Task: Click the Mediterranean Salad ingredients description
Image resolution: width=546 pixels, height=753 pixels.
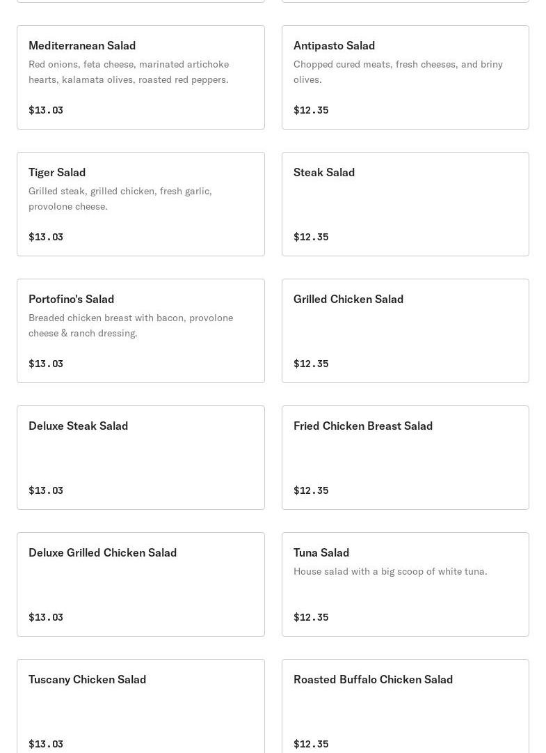Action: [x=129, y=72]
